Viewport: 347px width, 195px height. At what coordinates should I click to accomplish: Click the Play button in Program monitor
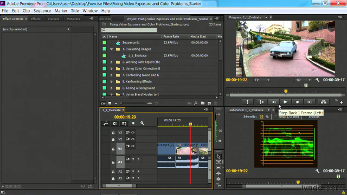(285, 102)
